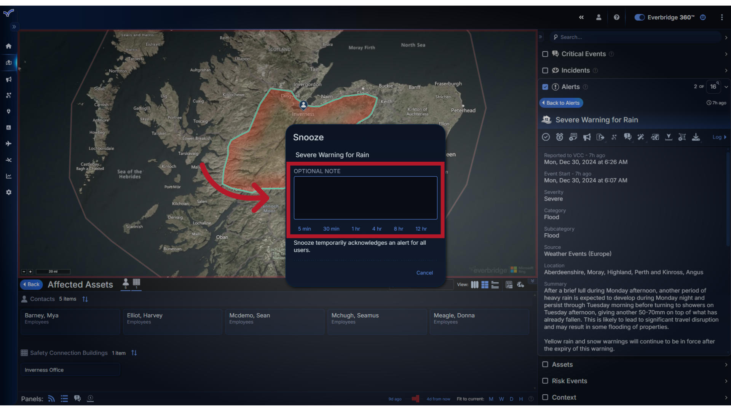Open the three-dot more options menu
This screenshot has height=411, width=731.
tap(721, 17)
